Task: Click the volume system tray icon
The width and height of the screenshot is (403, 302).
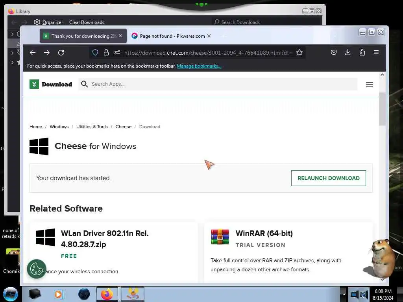Action: (364, 294)
